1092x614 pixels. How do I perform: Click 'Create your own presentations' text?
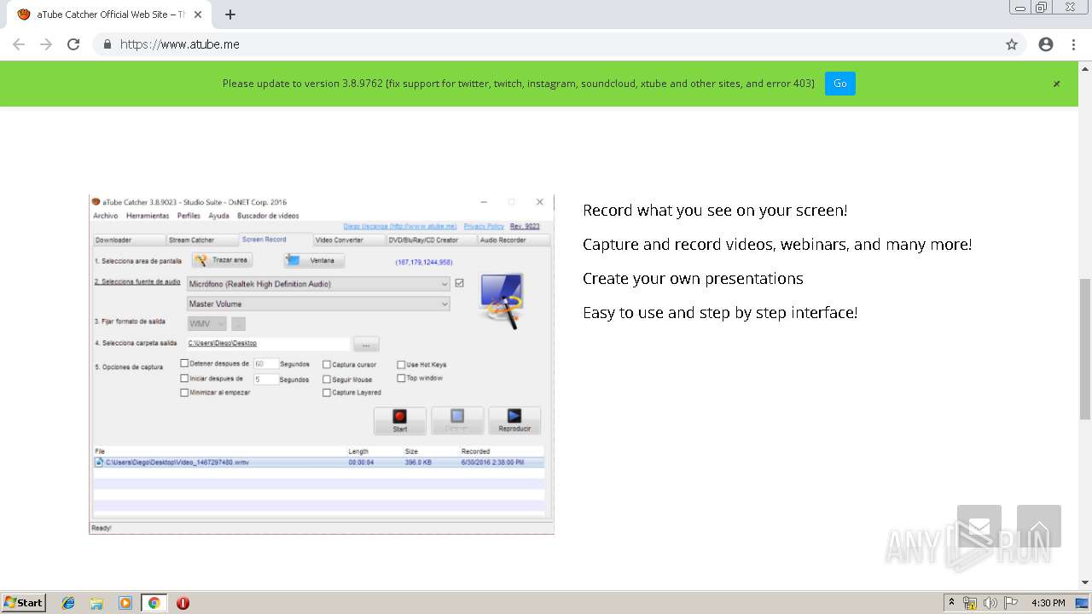(693, 279)
